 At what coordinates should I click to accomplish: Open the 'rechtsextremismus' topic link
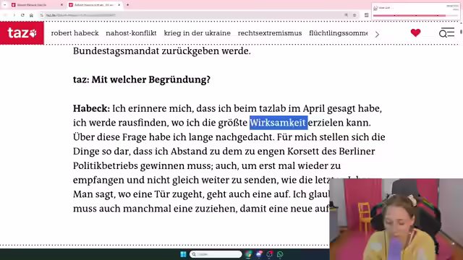click(270, 33)
